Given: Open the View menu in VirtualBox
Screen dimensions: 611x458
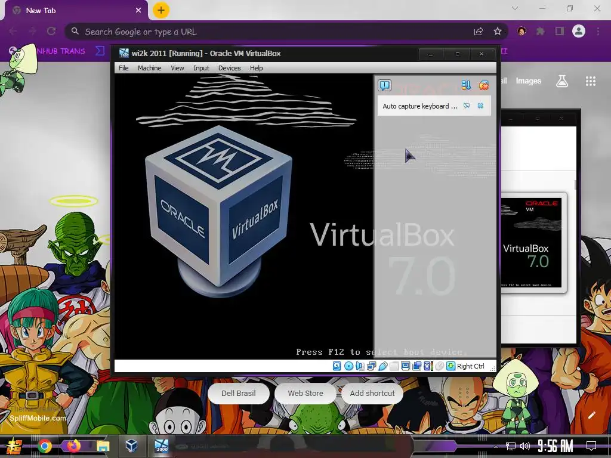Looking at the screenshot, I should pyautogui.click(x=177, y=68).
